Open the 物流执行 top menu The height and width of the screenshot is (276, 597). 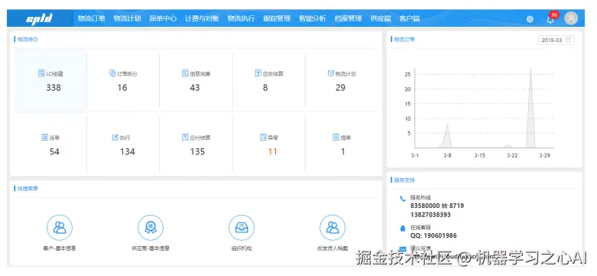coord(242,18)
